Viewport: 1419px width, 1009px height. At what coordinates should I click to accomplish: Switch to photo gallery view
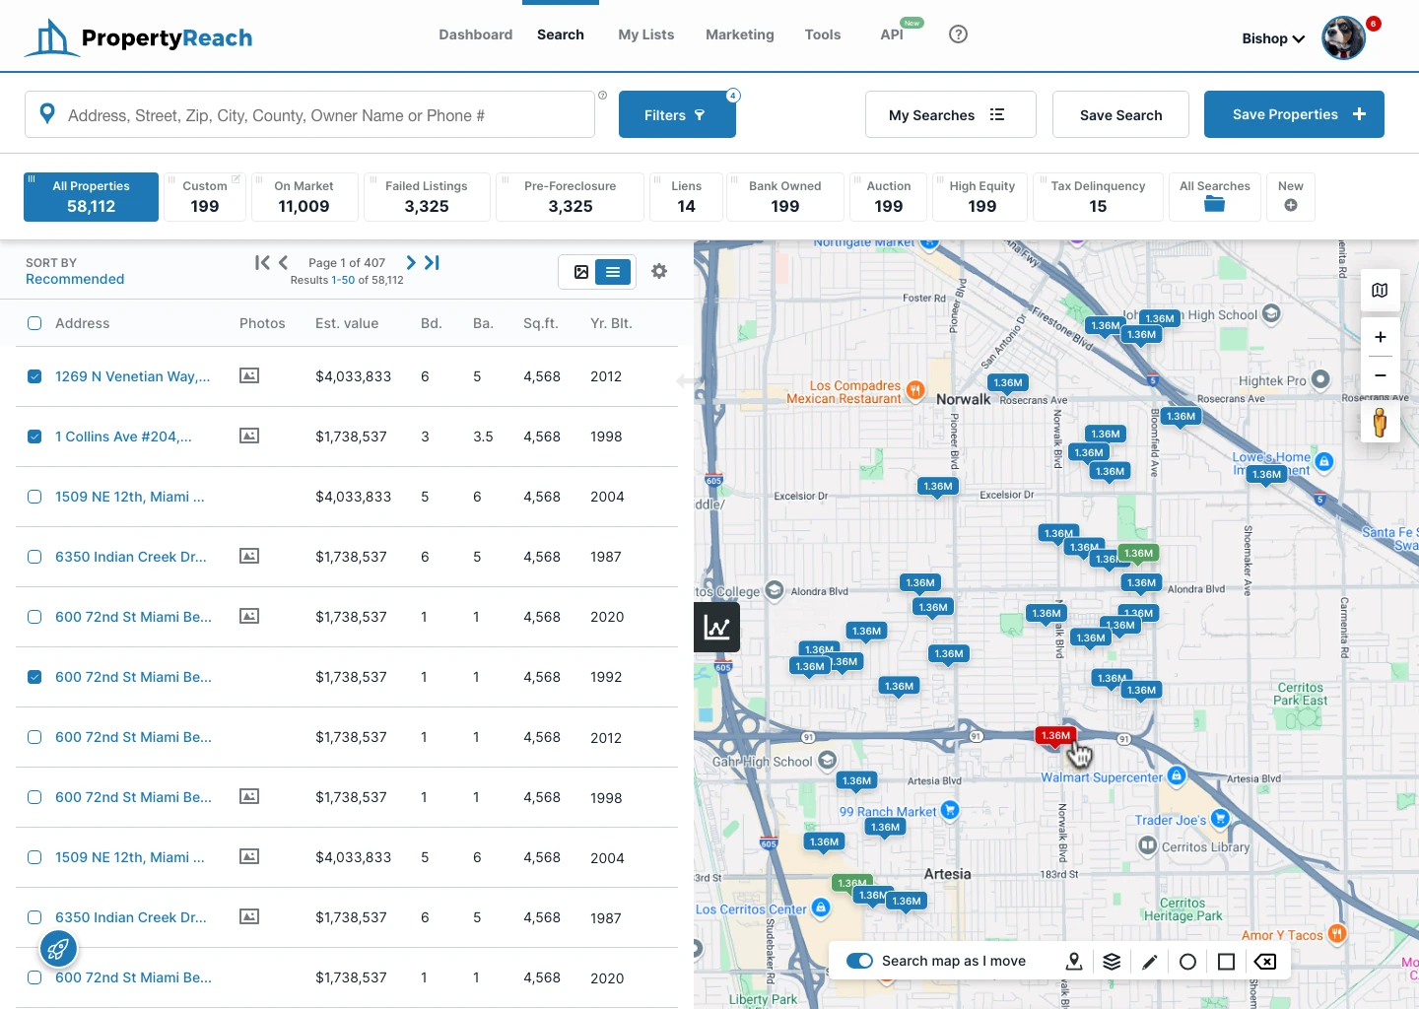point(581,272)
